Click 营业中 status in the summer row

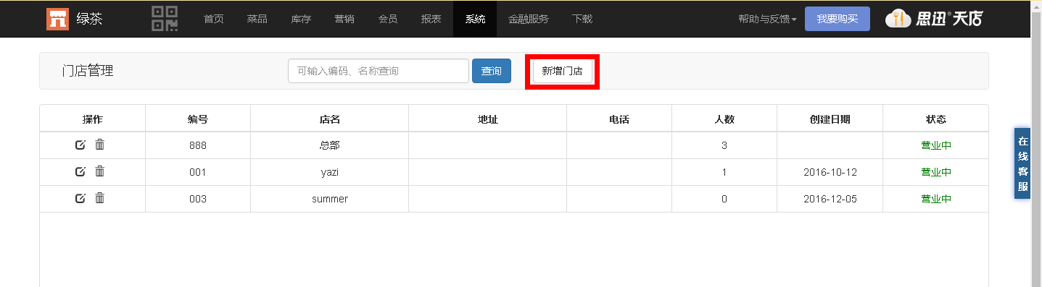pyautogui.click(x=936, y=199)
